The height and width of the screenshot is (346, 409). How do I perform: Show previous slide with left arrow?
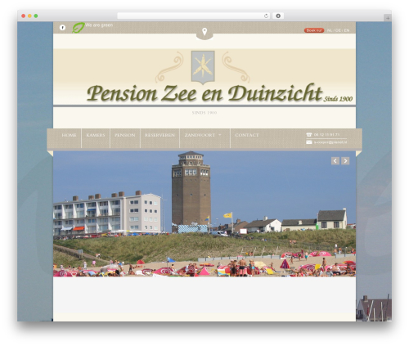[x=335, y=161]
